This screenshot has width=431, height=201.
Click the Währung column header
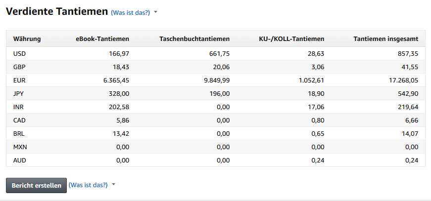click(x=27, y=39)
